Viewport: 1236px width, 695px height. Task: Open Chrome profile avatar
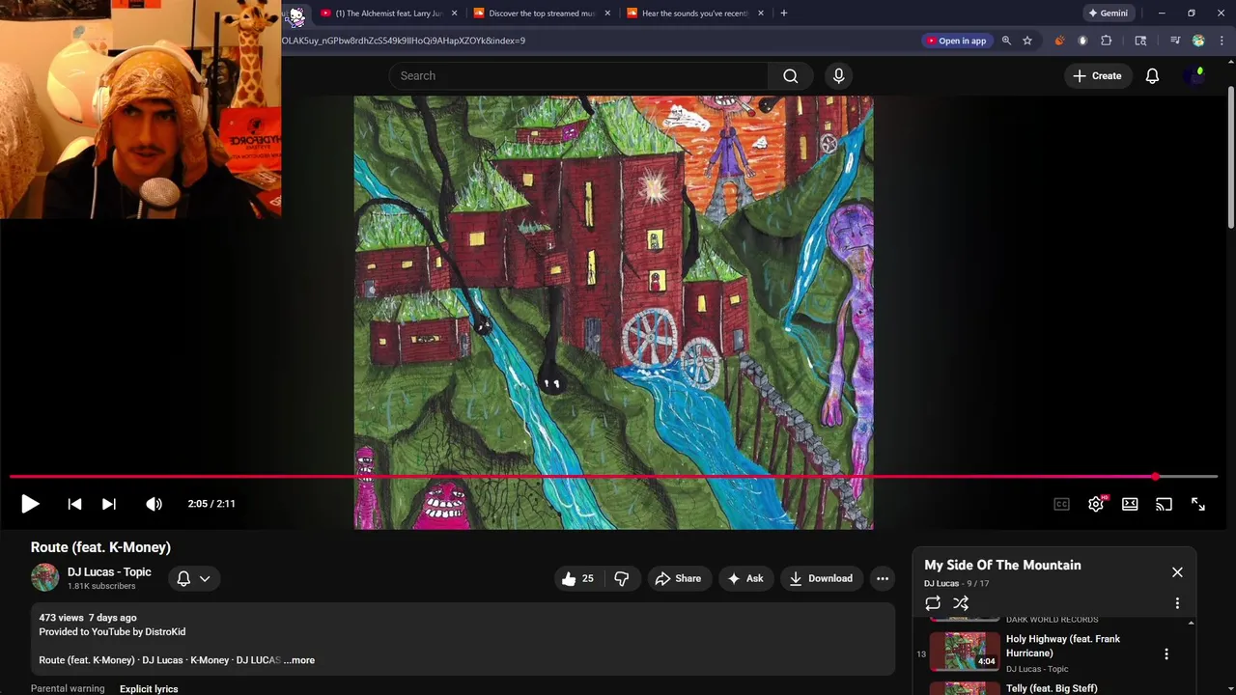point(1198,41)
